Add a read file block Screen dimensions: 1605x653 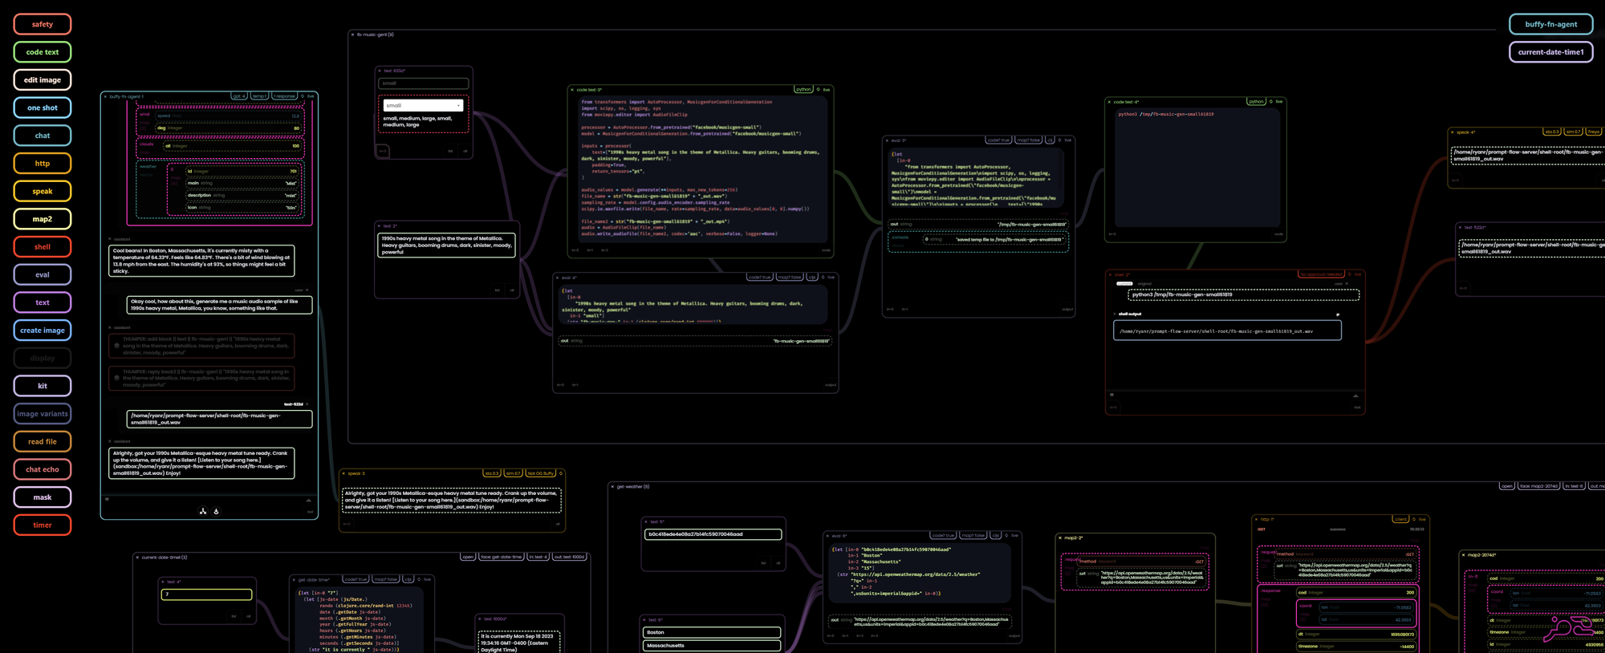[43, 441]
